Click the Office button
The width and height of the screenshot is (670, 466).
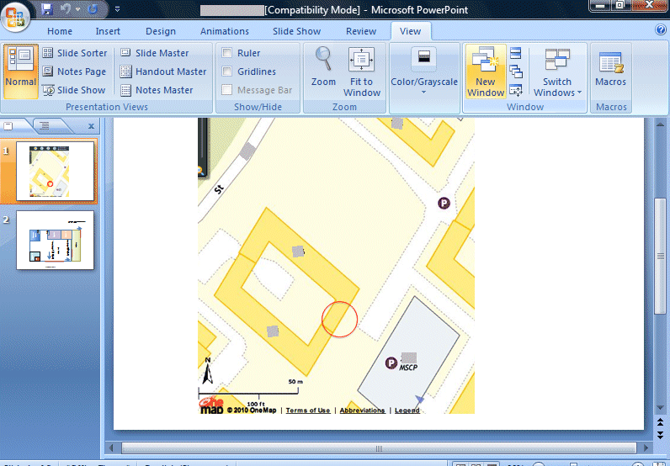click(x=17, y=15)
